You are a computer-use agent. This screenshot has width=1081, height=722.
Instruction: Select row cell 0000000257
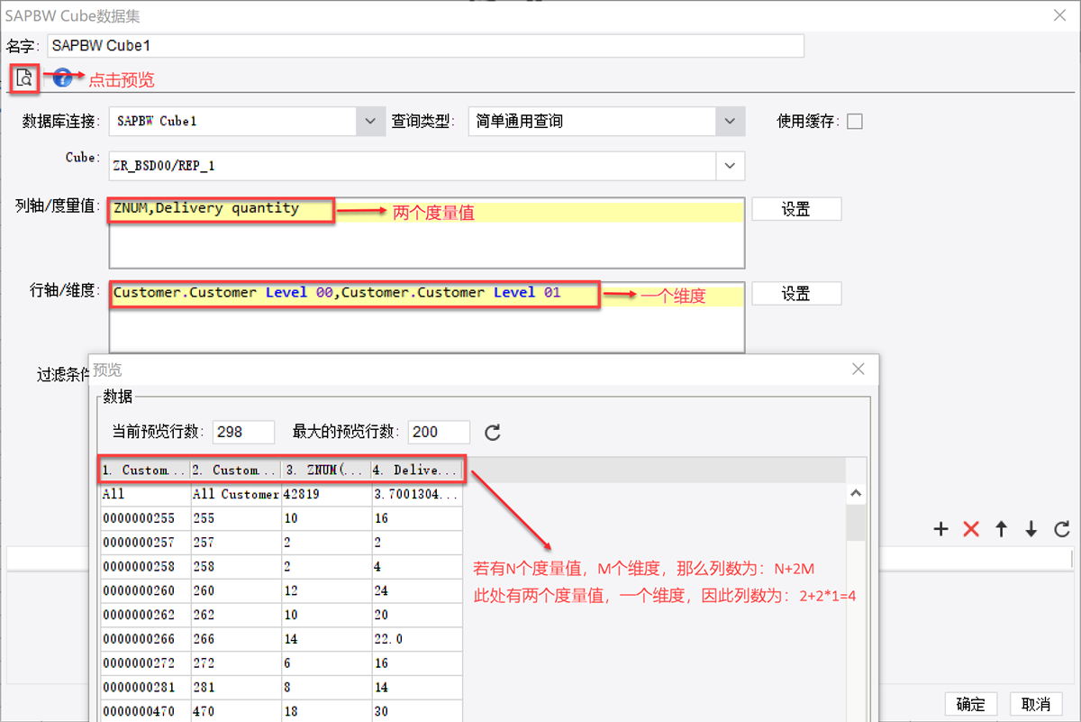click(145, 543)
